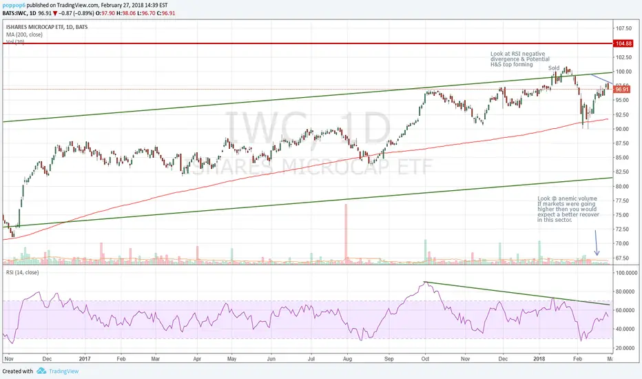Click the RSI (14, close) pane label
This screenshot has width=642, height=379.
coord(22,272)
